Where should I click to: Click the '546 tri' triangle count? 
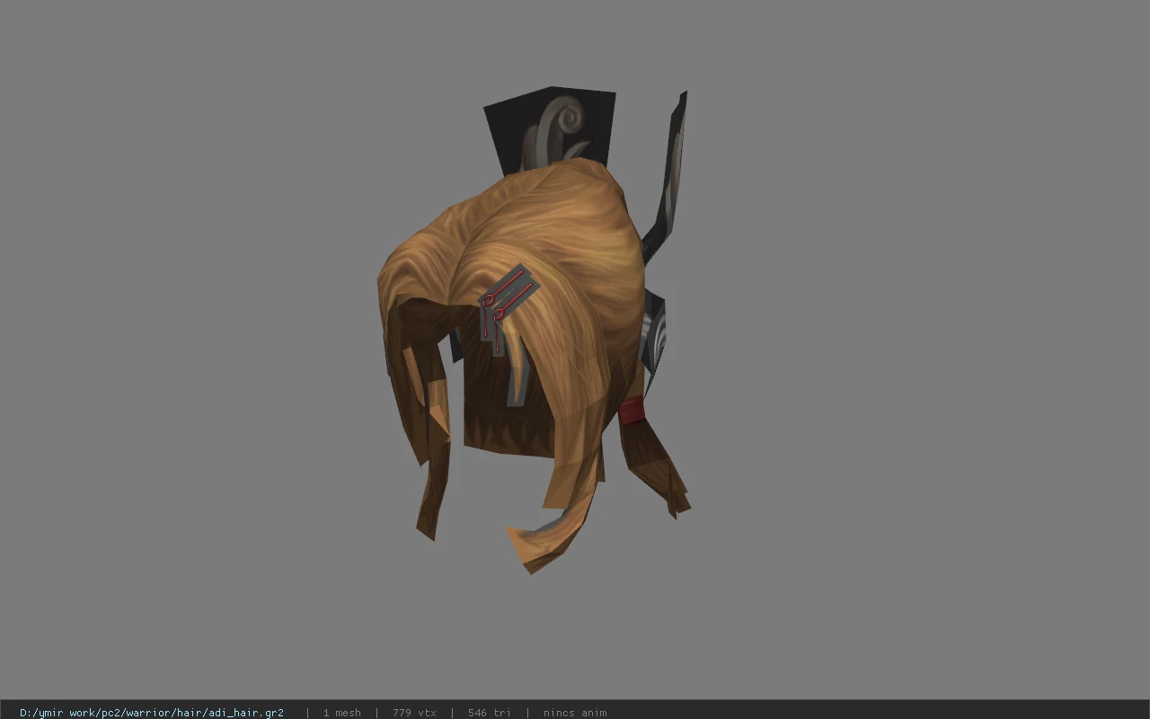[490, 713]
